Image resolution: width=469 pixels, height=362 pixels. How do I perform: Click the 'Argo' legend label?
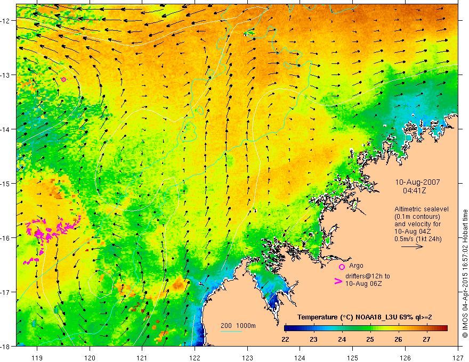point(356,266)
